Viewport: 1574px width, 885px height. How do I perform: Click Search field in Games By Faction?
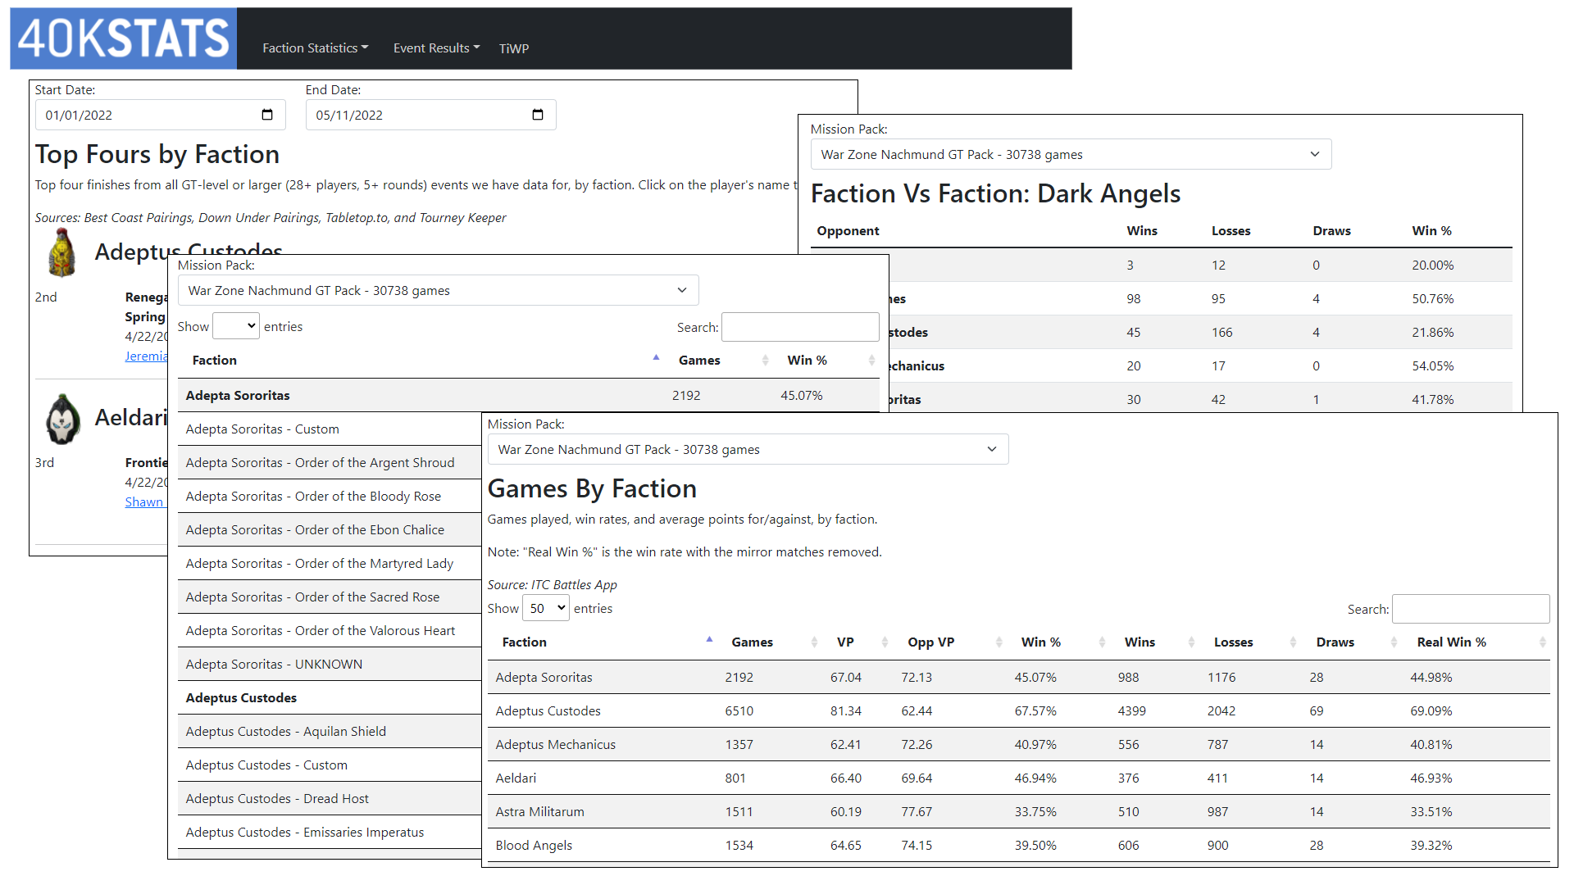(x=1470, y=609)
